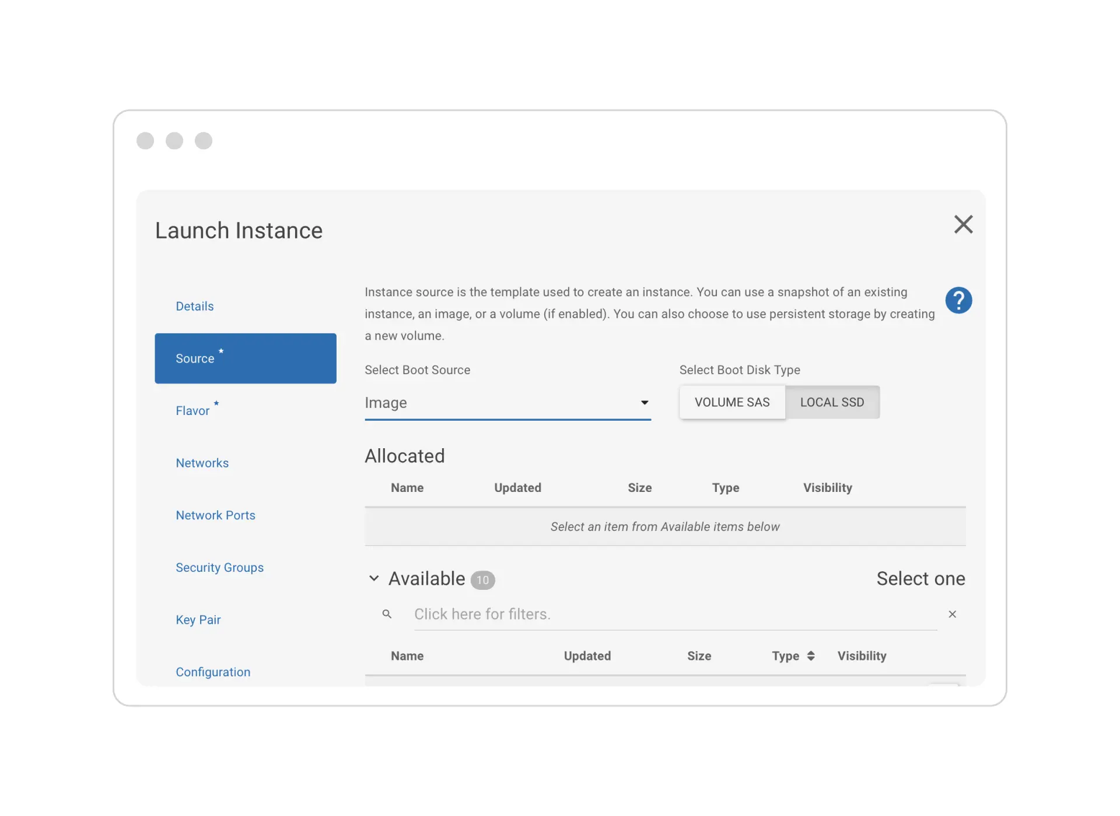Open the blue help question mark icon
The height and width of the screenshot is (816, 1120).
tap(958, 300)
